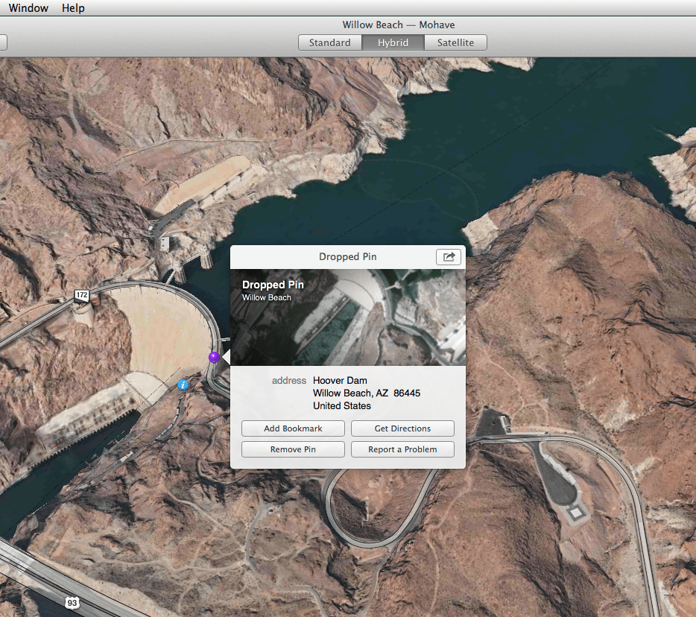Keep Hybrid view enabled by clicking Hybrid

(x=393, y=42)
